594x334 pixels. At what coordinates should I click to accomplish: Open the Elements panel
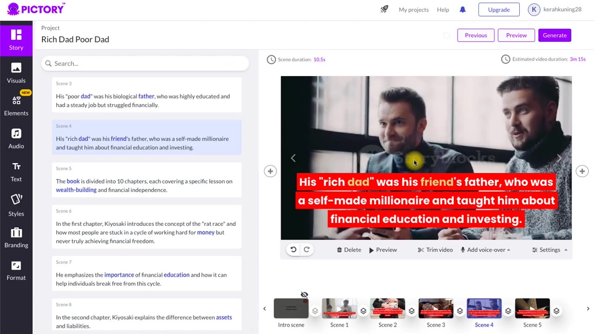[16, 106]
